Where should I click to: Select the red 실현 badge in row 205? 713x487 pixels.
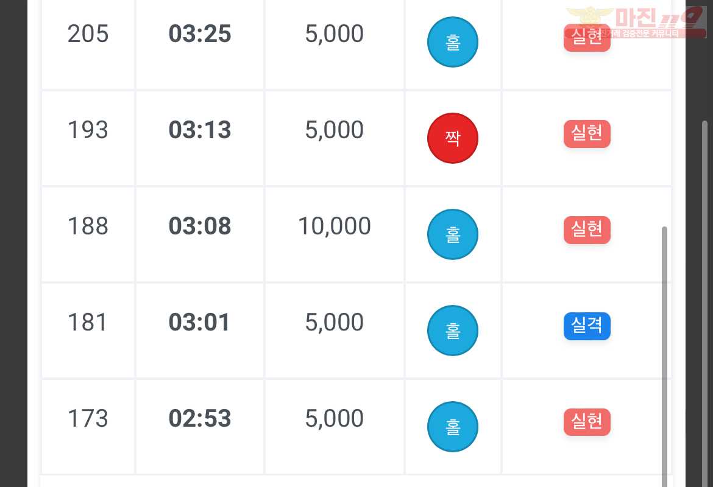click(587, 37)
